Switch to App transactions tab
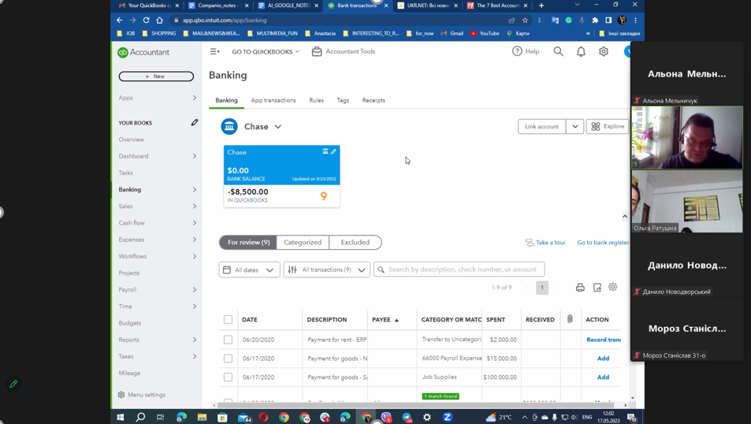This screenshot has height=424, width=751. point(273,100)
